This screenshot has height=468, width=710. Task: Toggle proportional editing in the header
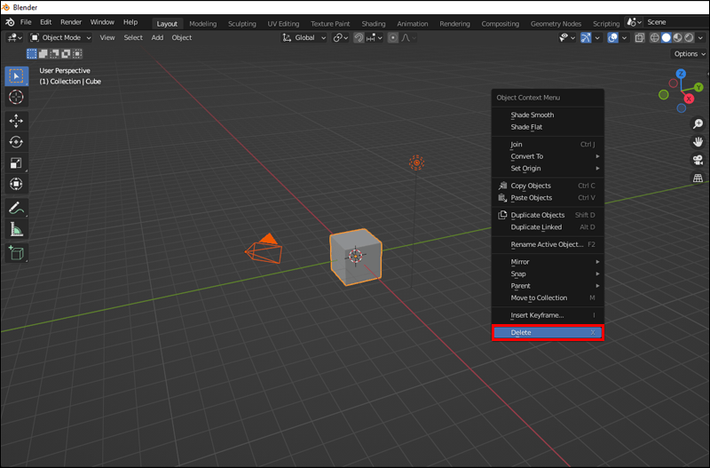tap(392, 38)
